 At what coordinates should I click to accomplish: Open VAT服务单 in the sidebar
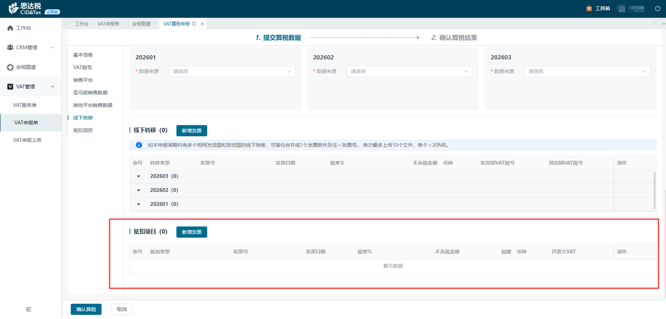click(25, 105)
